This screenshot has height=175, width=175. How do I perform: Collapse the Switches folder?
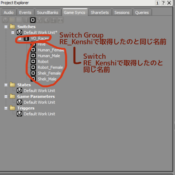tap(6, 27)
